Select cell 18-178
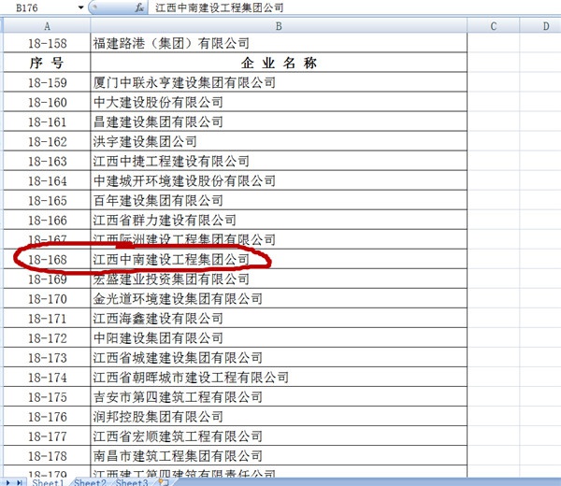Screen dimensions: 561x486 (x=47, y=455)
